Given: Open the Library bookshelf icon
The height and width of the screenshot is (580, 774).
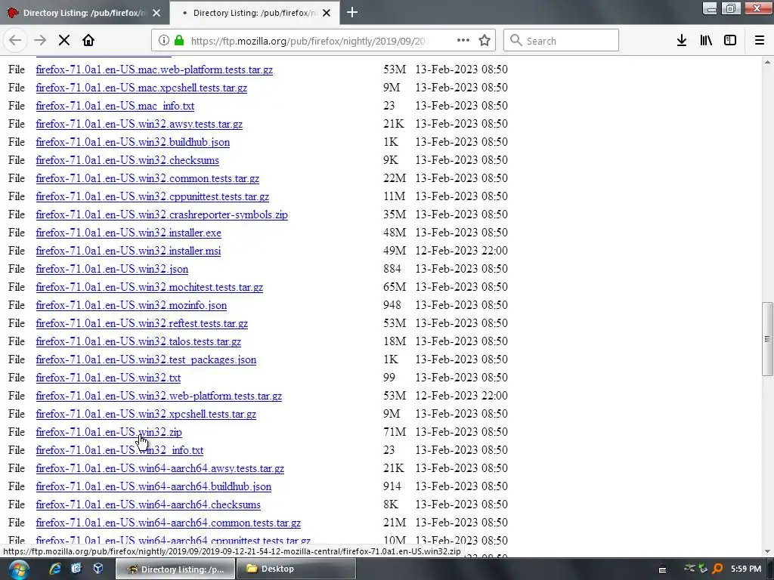Looking at the screenshot, I should pyautogui.click(x=706, y=41).
